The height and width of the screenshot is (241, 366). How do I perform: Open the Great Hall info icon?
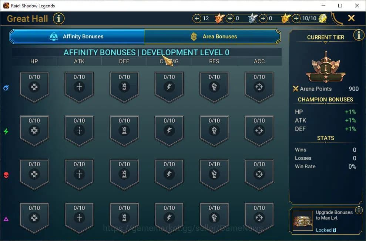[x=59, y=18]
